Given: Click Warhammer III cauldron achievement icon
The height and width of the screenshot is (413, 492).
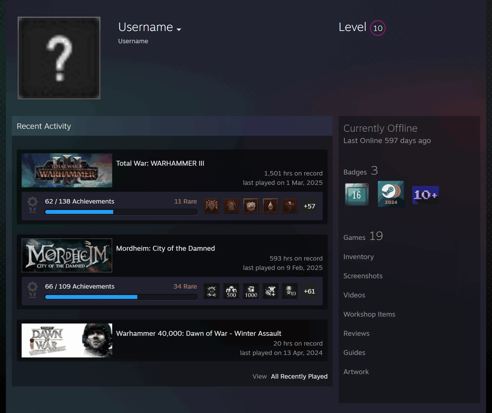Looking at the screenshot, I should click(x=251, y=206).
